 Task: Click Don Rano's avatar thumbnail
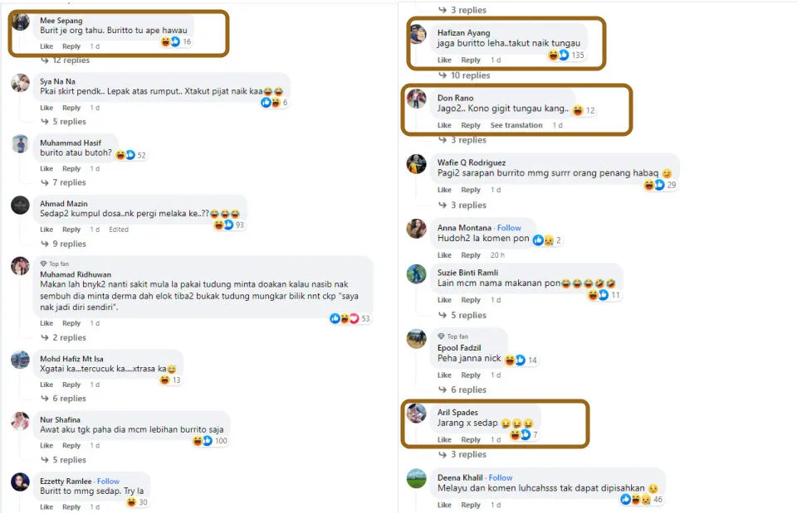[x=417, y=99]
